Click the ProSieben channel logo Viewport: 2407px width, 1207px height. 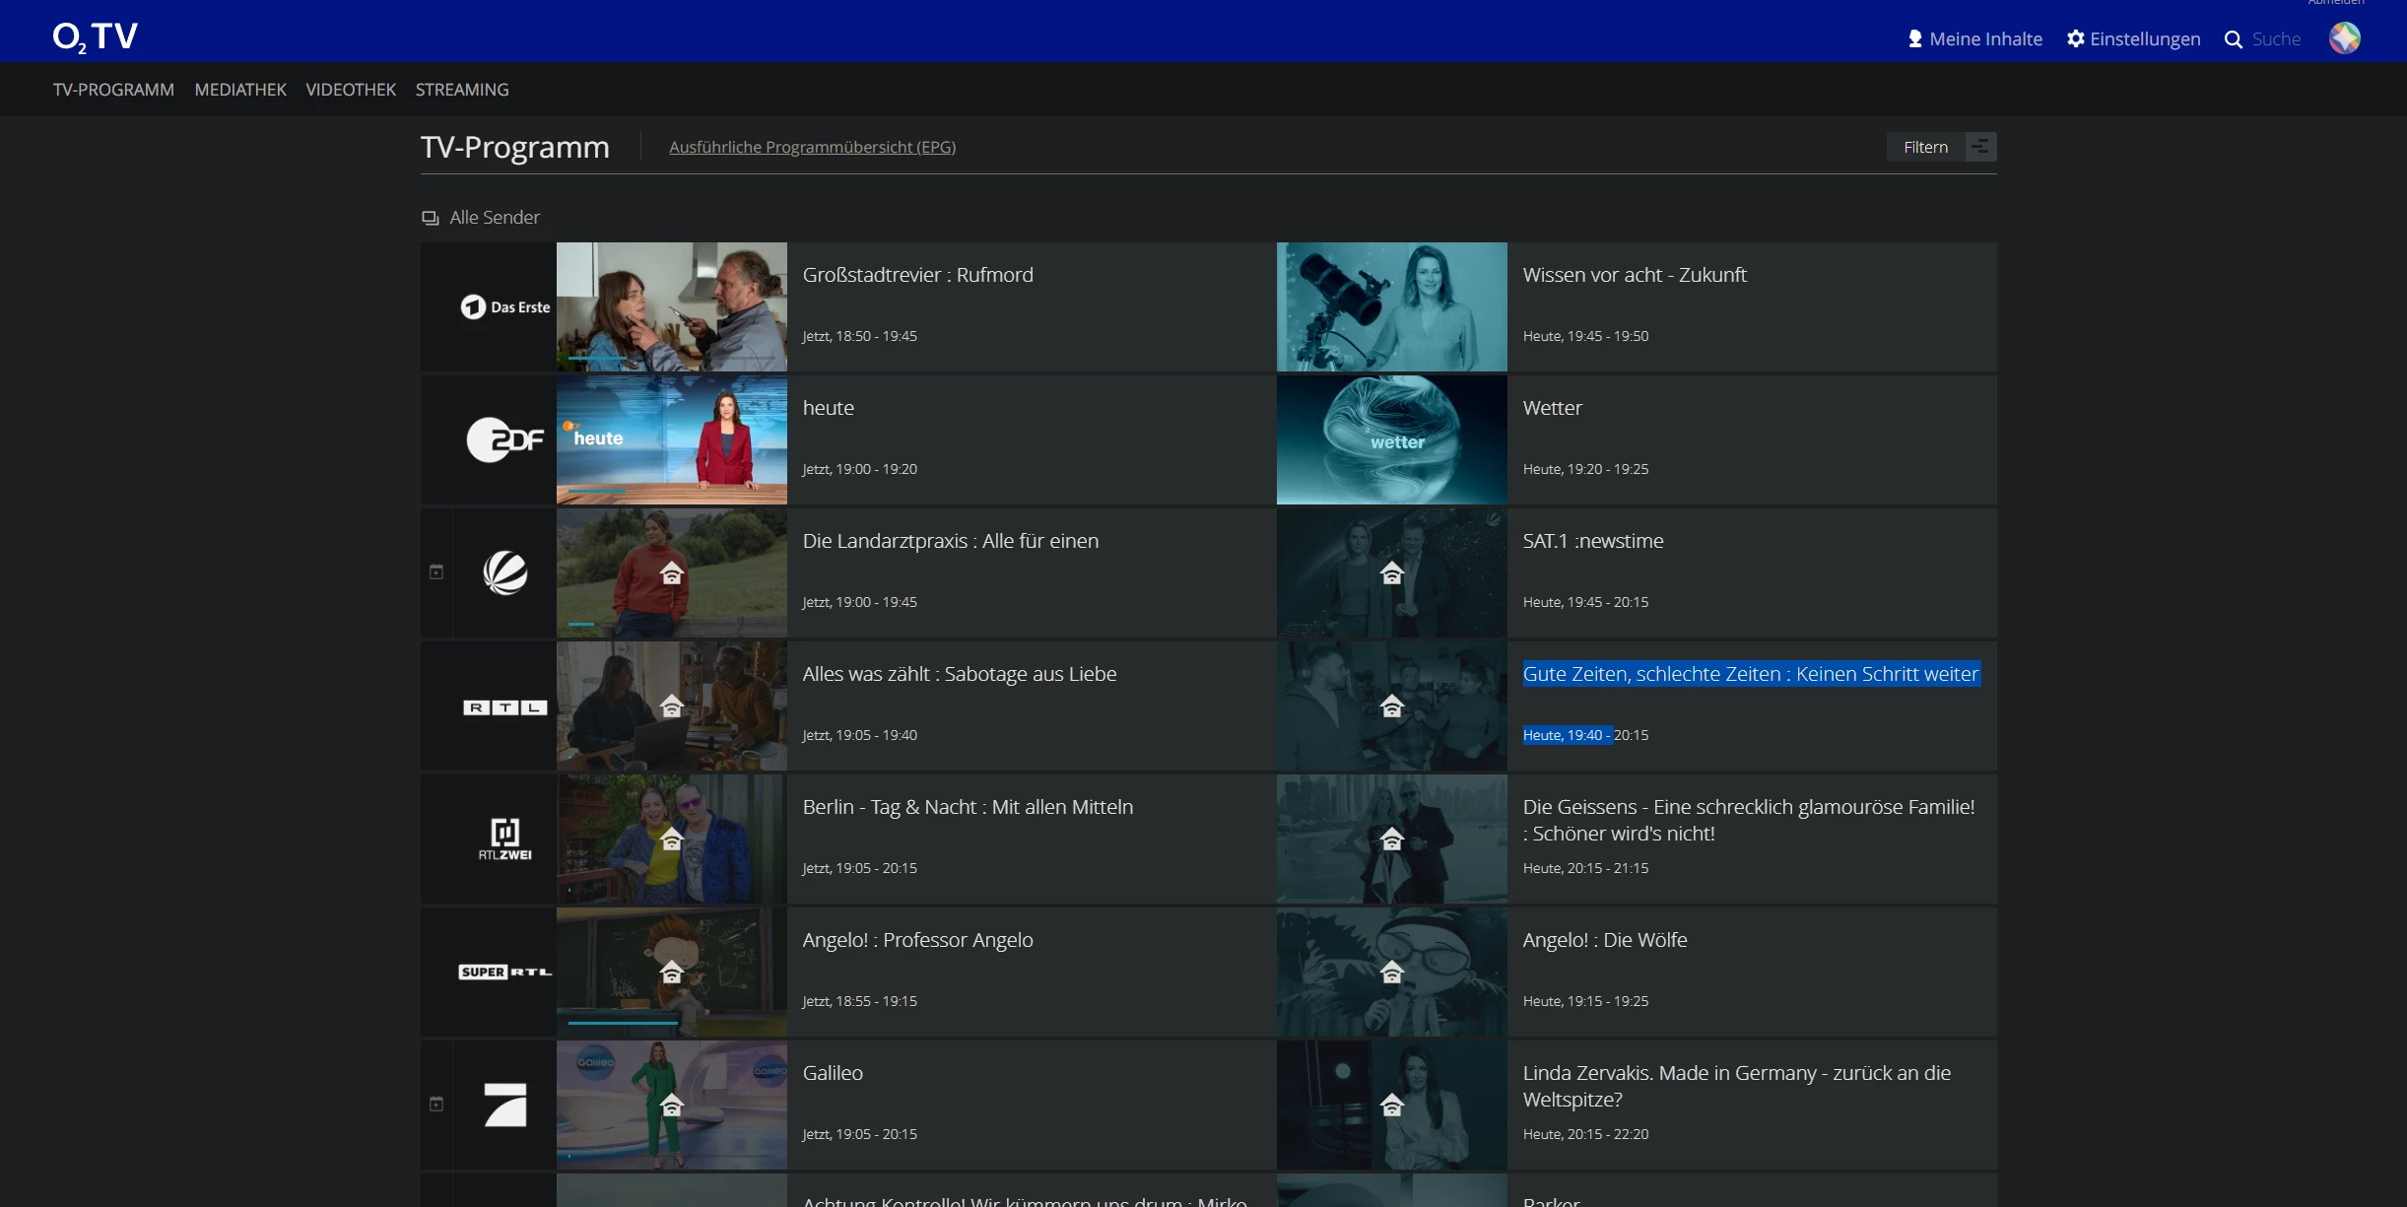504,1105
